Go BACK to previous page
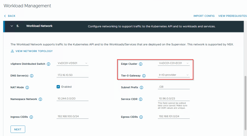Image resolution: width=247 pixels, height=136 pixels. tap(10, 16)
